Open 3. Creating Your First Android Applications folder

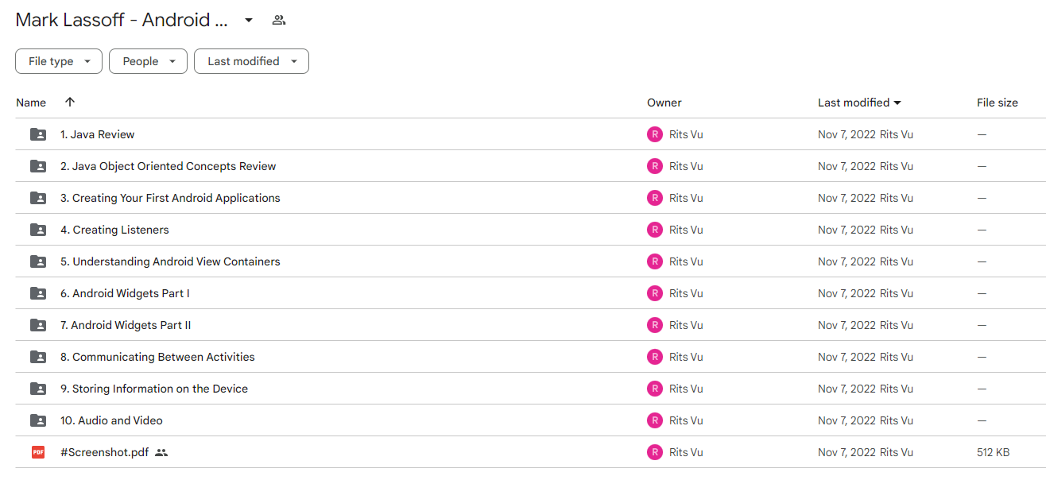(170, 198)
